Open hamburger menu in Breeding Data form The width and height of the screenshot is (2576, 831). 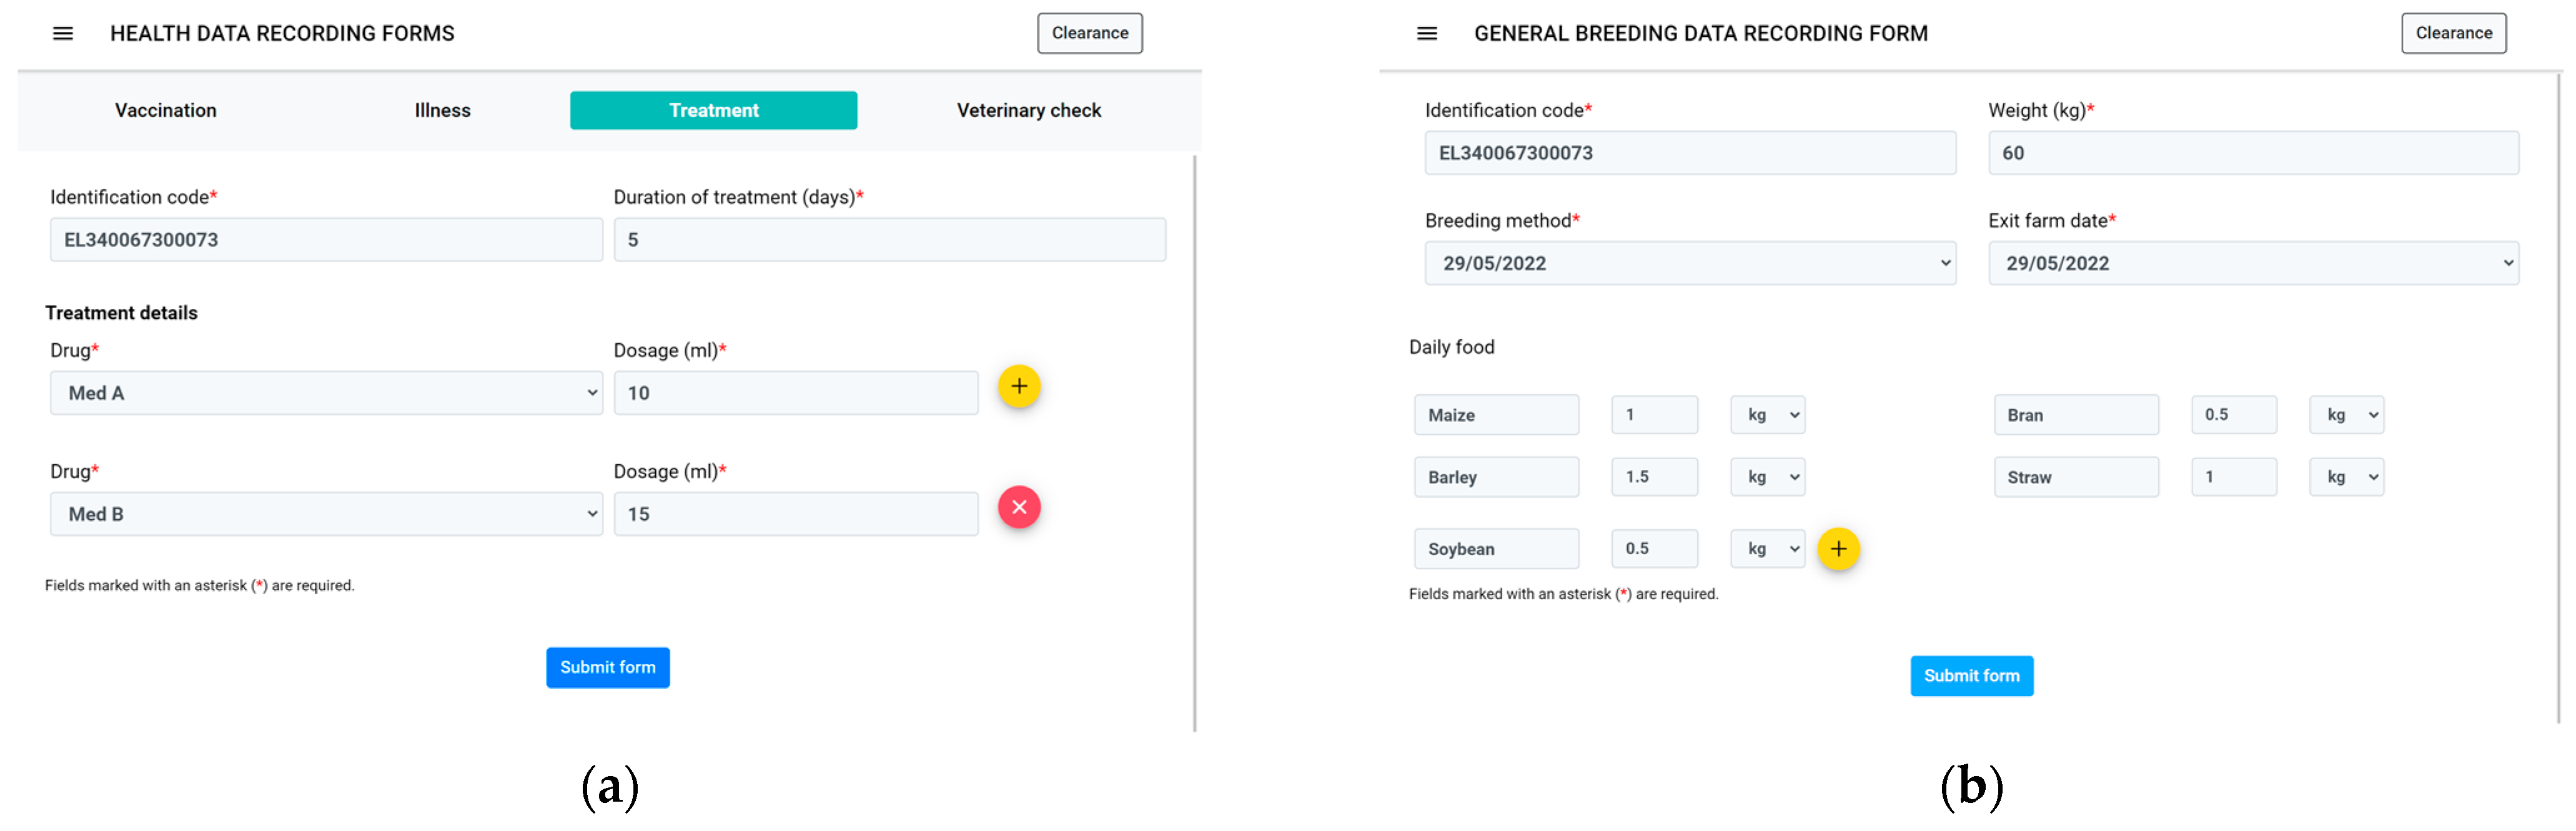click(1427, 33)
